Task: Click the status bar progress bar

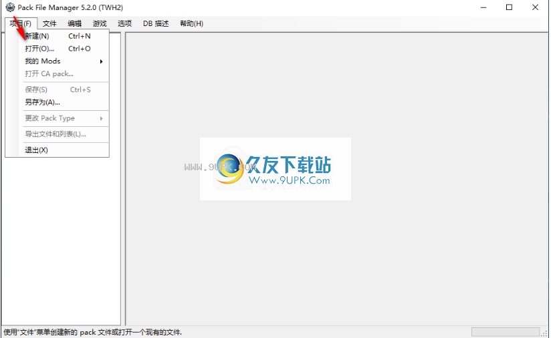Action: (506, 332)
